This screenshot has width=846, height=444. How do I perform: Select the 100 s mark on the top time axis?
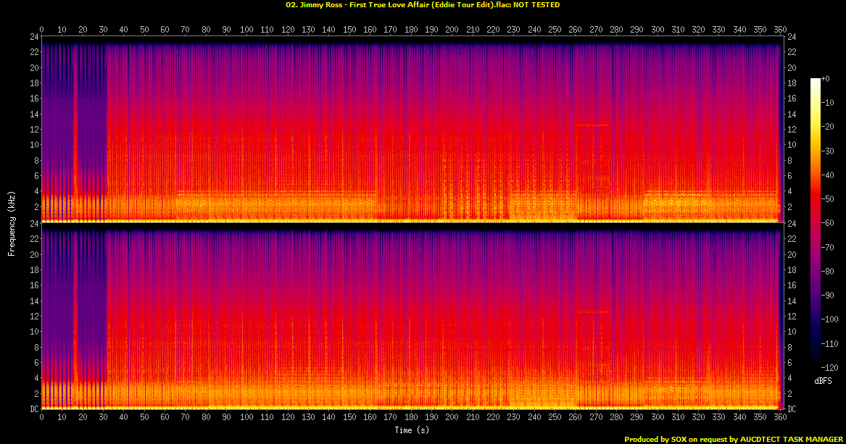click(x=246, y=28)
